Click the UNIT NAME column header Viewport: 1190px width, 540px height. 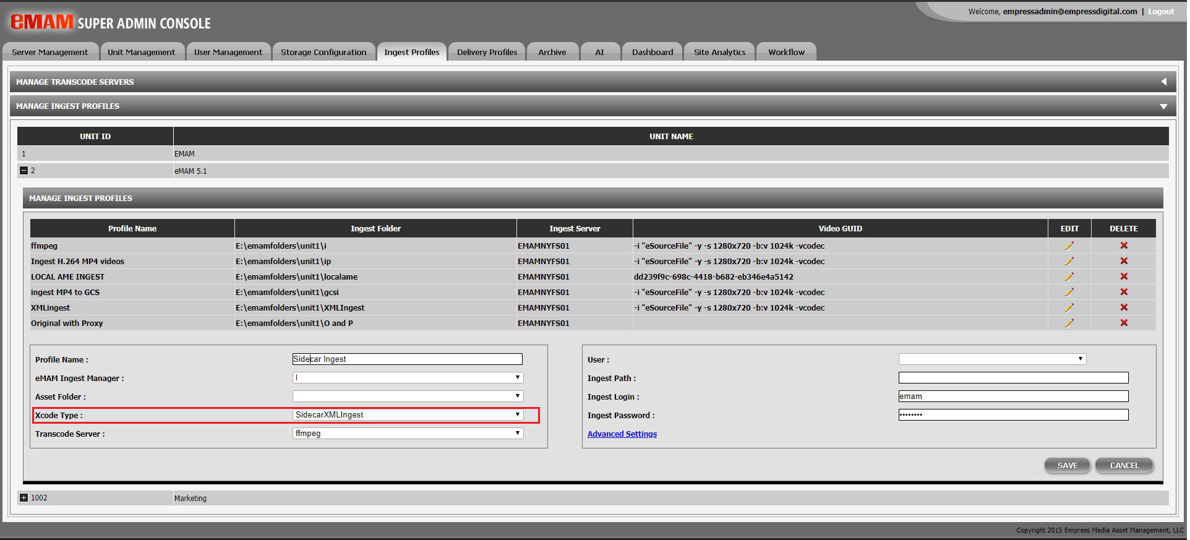coord(671,136)
